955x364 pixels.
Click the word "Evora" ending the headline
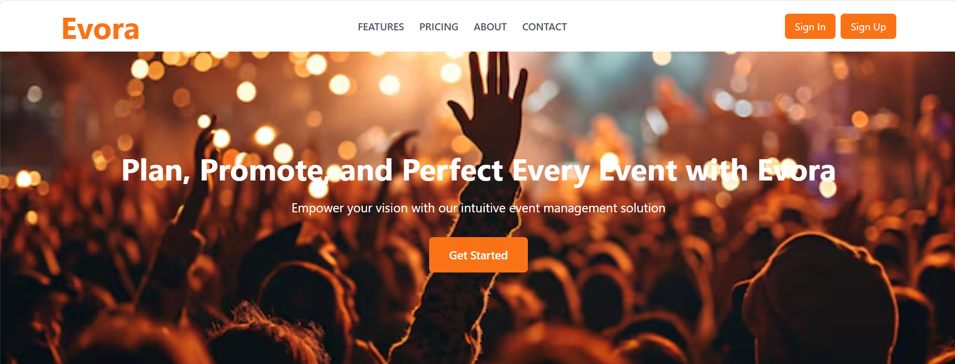pyautogui.click(x=796, y=170)
